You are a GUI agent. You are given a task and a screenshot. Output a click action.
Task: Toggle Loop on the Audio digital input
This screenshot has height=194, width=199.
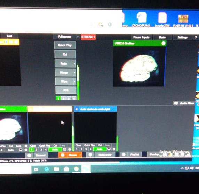tap(107, 145)
